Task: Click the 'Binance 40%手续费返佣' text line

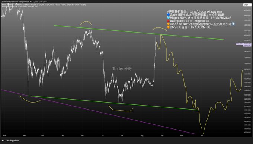Action: pyautogui.click(x=201, y=24)
